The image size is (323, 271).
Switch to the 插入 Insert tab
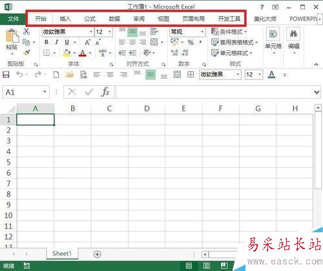tap(65, 19)
